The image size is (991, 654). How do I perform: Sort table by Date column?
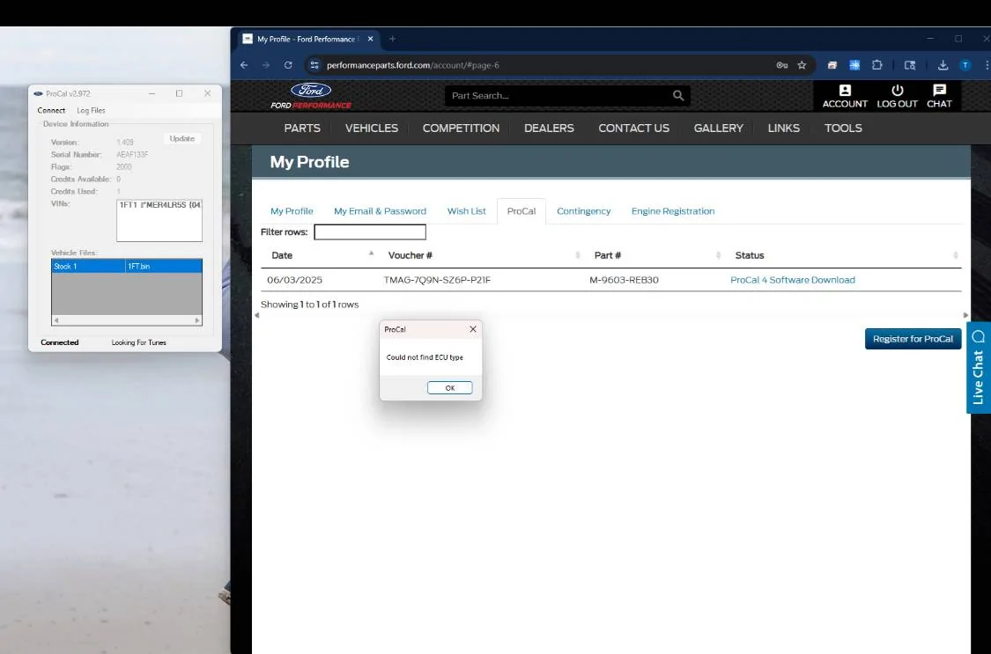(321, 255)
